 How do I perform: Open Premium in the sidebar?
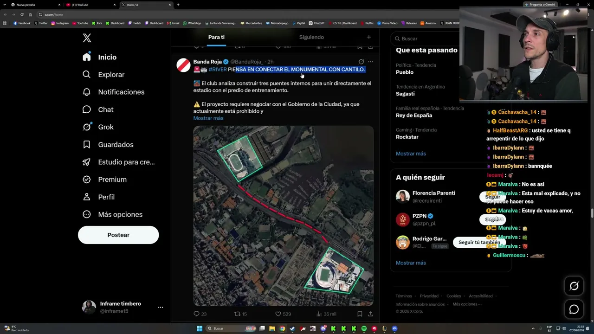click(104, 180)
